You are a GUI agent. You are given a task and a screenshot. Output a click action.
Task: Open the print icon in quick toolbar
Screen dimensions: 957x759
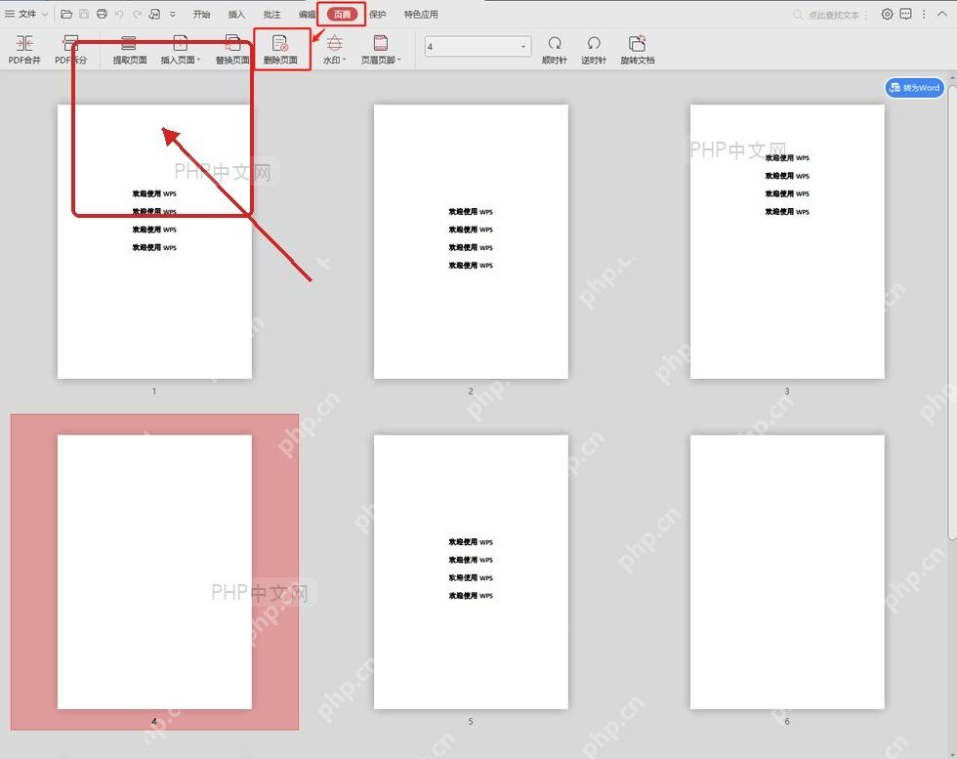coord(102,14)
